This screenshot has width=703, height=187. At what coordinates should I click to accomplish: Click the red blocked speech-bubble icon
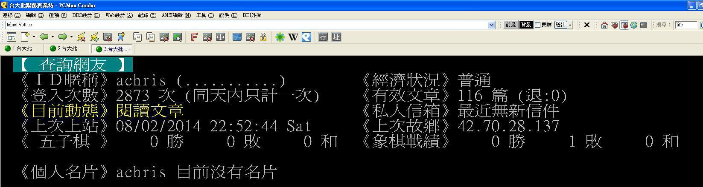coord(614,25)
